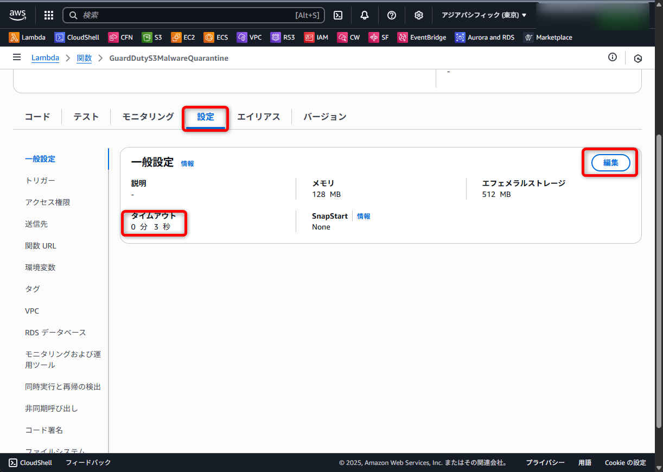The width and height of the screenshot is (663, 472).
Task: Open the help question mark menu
Action: pos(392,15)
